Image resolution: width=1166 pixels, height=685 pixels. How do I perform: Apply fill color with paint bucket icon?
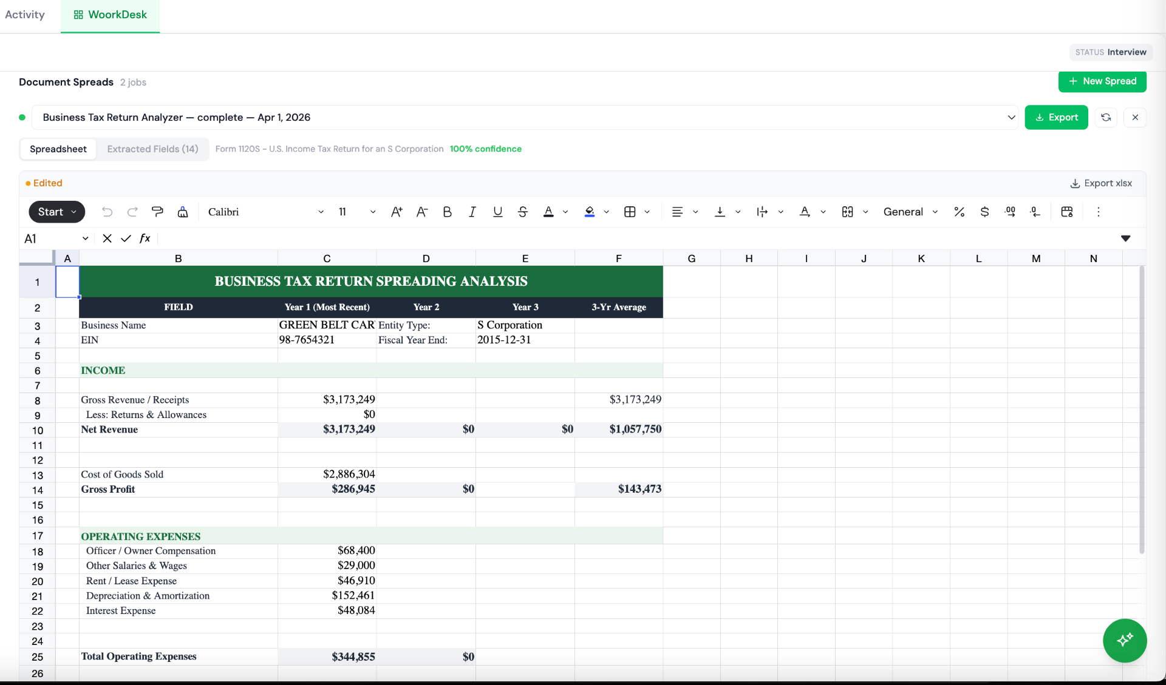590,212
